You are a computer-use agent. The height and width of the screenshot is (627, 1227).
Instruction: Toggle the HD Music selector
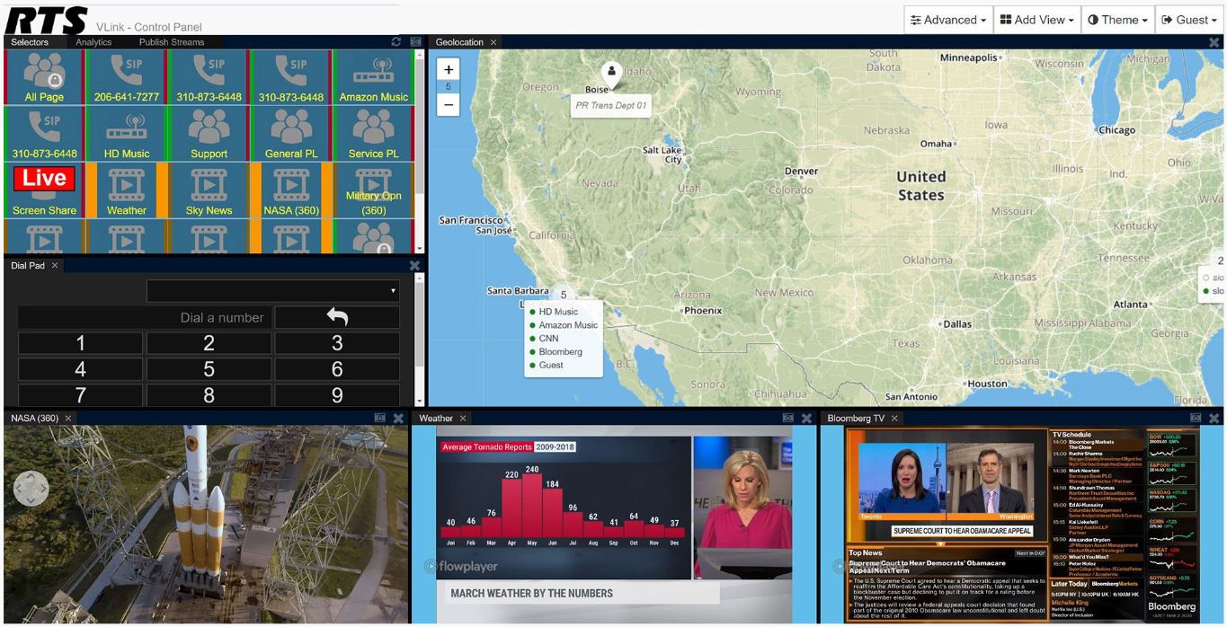[x=127, y=134]
